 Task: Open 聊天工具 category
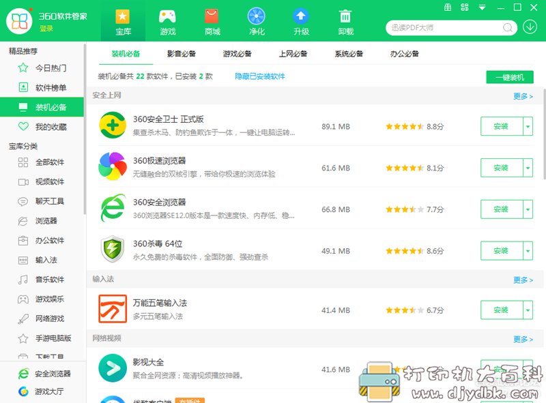click(x=42, y=201)
